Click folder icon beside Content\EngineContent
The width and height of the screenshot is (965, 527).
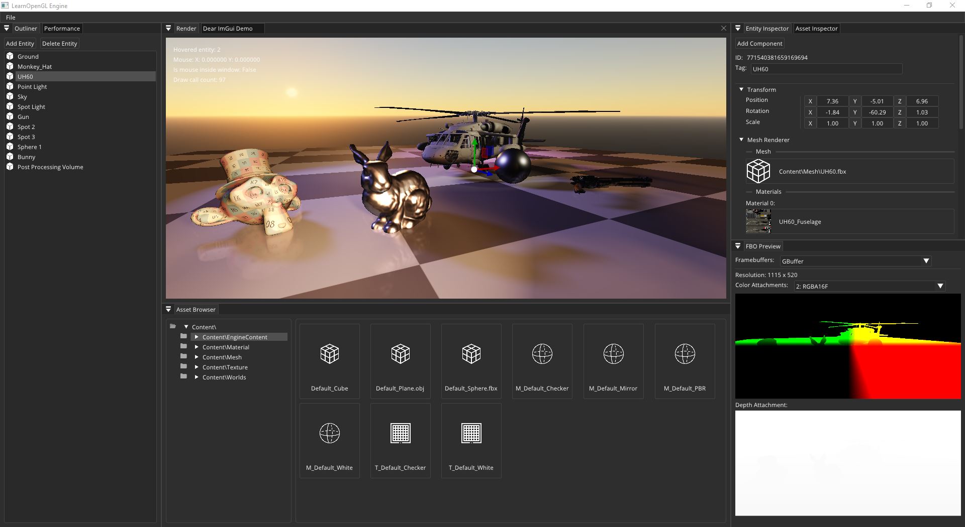click(183, 336)
